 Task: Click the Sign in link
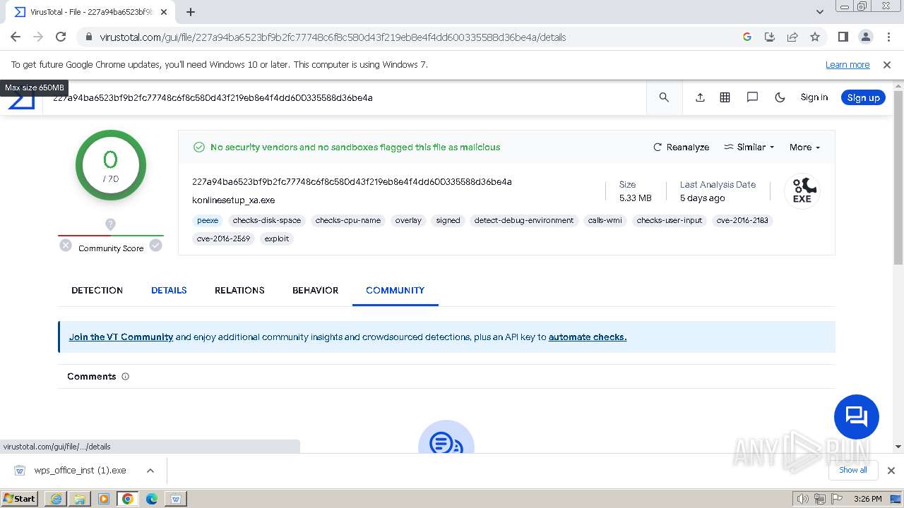[814, 97]
